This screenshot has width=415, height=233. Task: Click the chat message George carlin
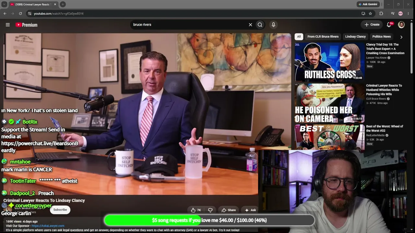click(x=16, y=213)
